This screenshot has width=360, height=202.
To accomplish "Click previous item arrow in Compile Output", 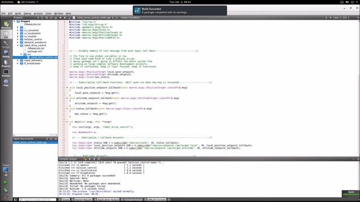I will (90, 159).
